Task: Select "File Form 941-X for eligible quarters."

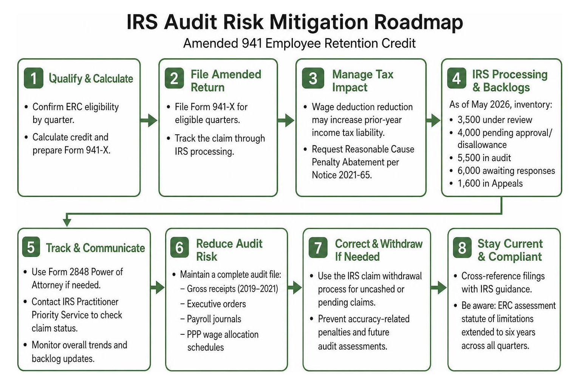Action: 211,113
